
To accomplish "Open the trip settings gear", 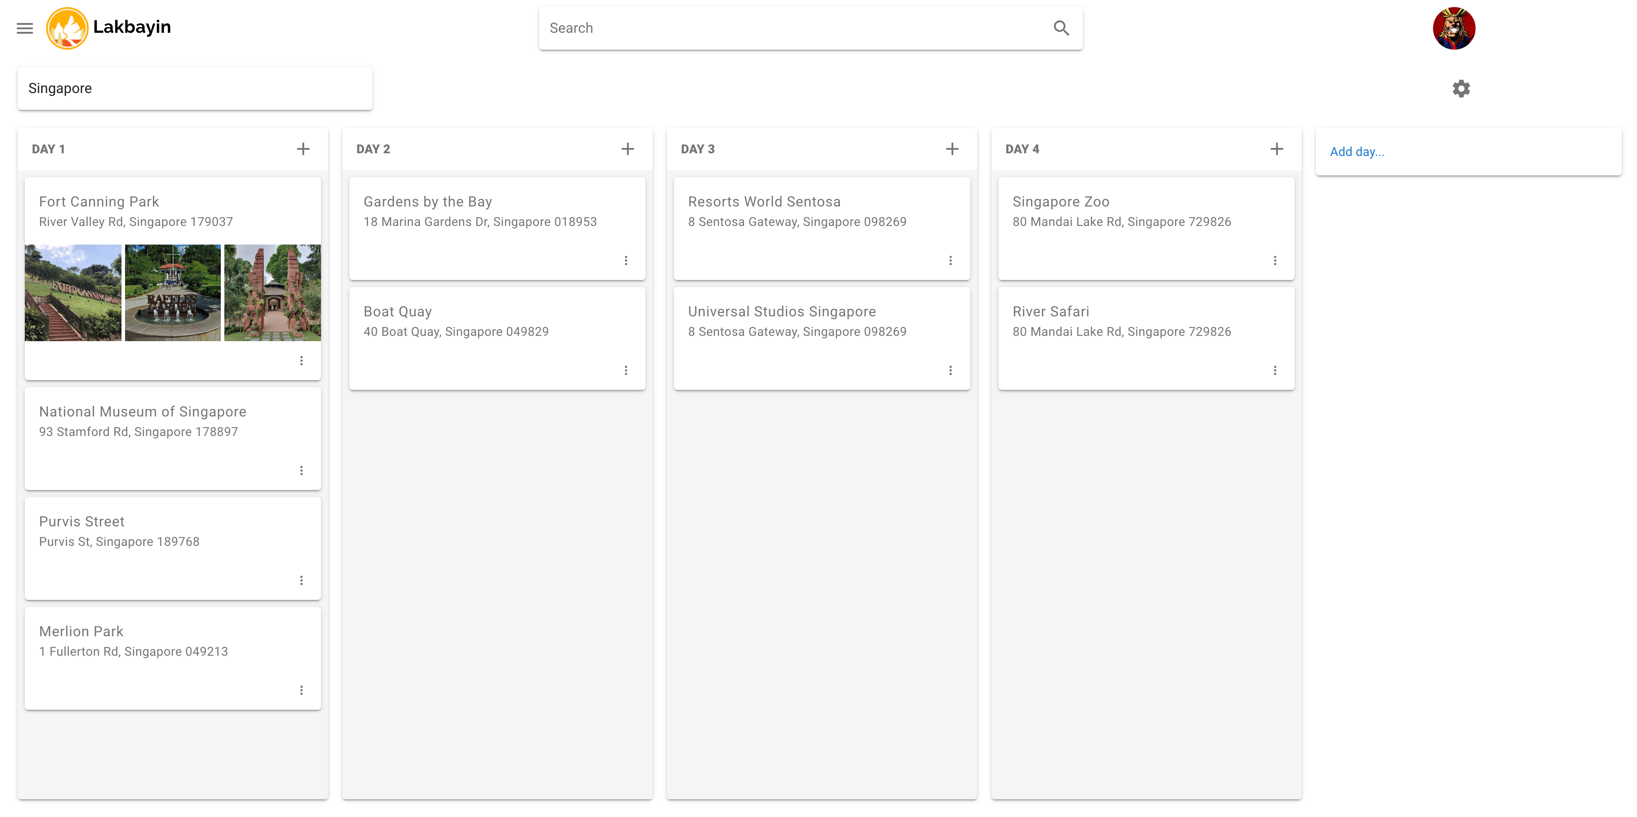I will (1461, 88).
